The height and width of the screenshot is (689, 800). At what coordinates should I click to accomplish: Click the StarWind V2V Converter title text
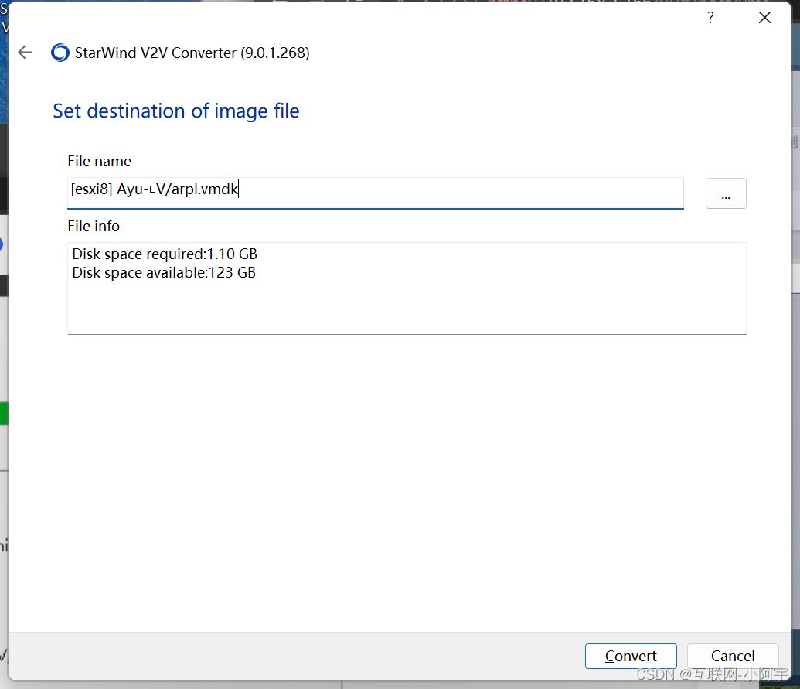192,53
